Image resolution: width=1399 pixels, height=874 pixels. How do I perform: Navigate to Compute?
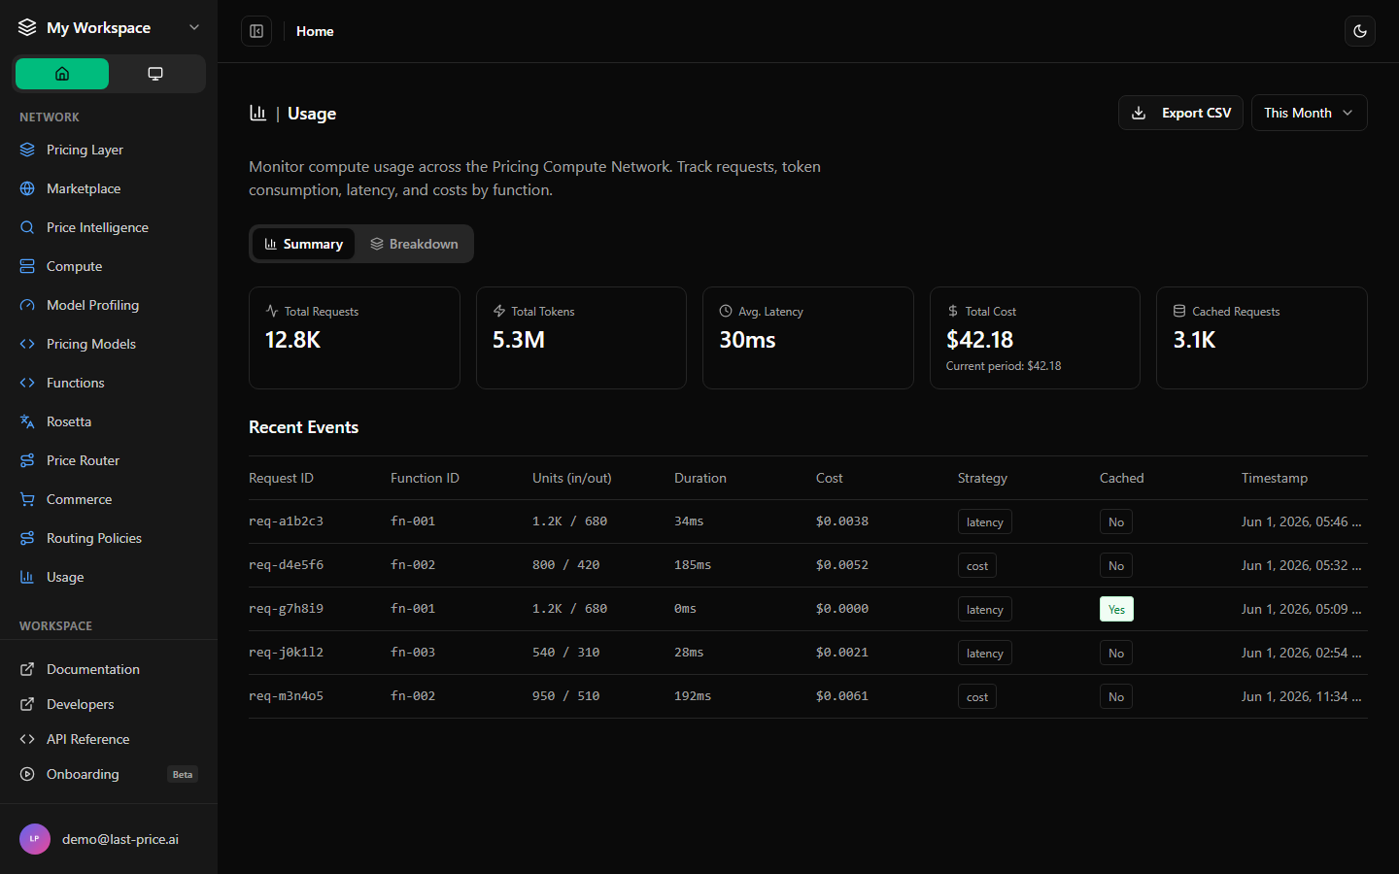[x=109, y=266]
